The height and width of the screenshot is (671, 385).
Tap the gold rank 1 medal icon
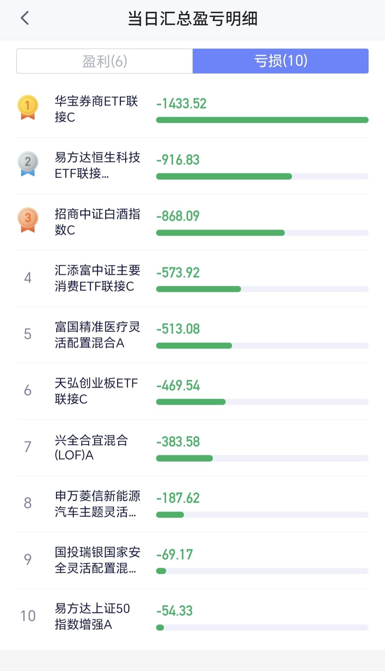[28, 107]
